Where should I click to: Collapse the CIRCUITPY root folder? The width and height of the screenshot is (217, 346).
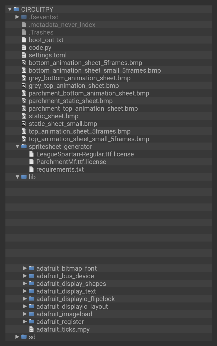[10, 10]
